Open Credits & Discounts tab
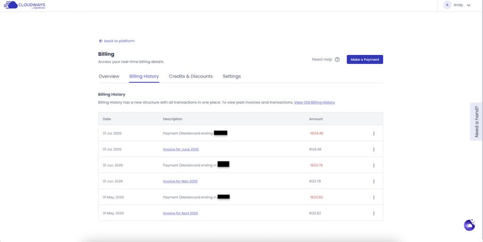483x242 pixels. click(191, 76)
